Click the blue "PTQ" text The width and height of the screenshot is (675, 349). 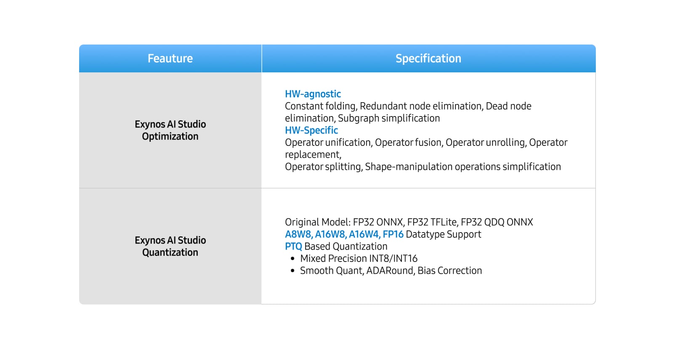point(293,246)
